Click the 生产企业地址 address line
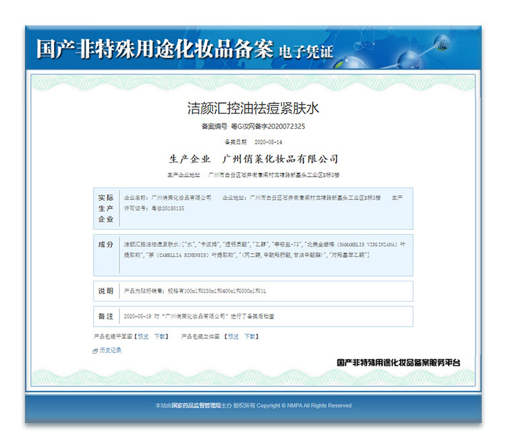This screenshot has height=440, width=506. [253, 175]
